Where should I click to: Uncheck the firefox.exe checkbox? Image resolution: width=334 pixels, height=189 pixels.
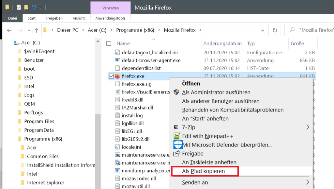coord(111,76)
